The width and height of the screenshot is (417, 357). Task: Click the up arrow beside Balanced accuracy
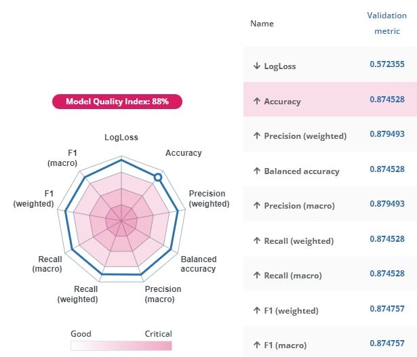coord(256,171)
